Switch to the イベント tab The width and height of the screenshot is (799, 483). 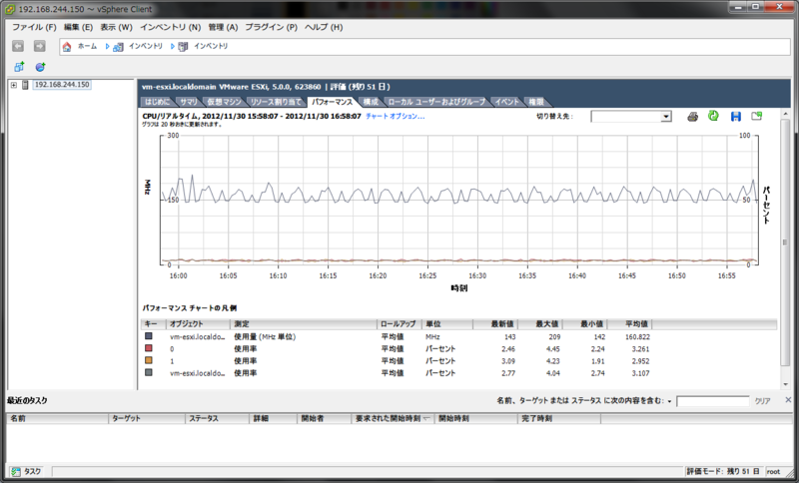point(507,102)
